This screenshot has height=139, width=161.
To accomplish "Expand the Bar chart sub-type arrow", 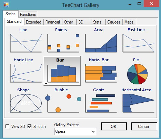I will (46, 84).
